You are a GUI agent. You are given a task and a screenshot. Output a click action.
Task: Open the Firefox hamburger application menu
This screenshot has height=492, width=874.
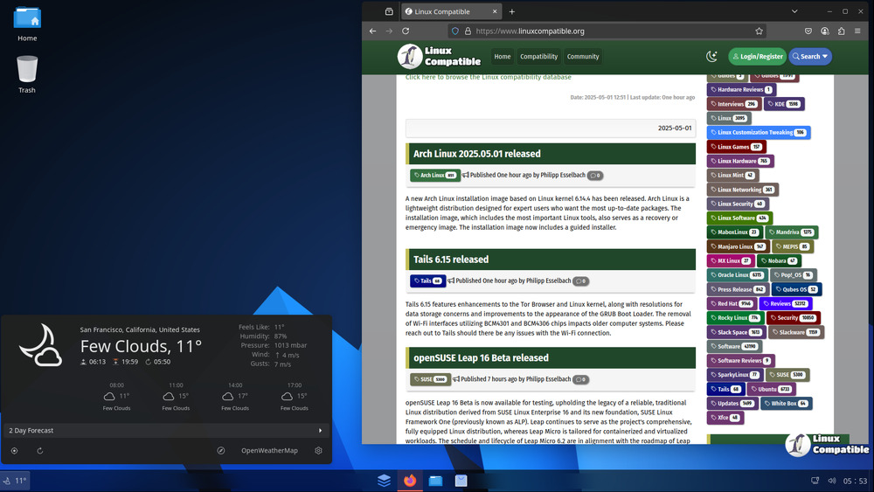(857, 31)
